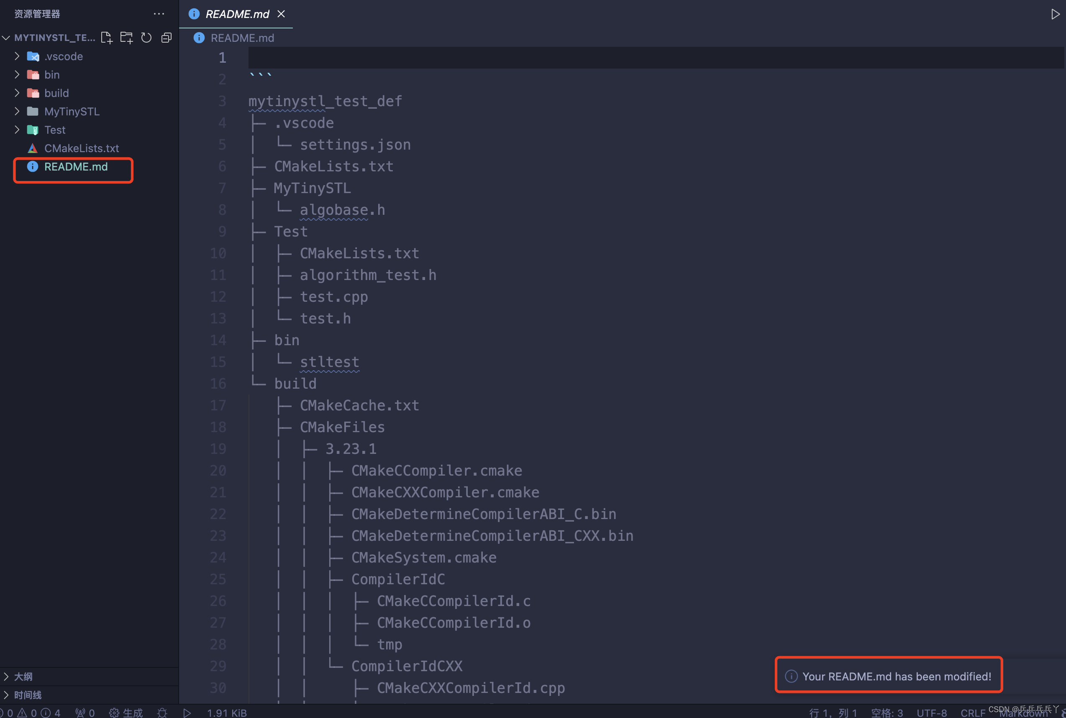The height and width of the screenshot is (718, 1066).
Task: Click the README.md breadcrumb item
Action: pos(242,38)
